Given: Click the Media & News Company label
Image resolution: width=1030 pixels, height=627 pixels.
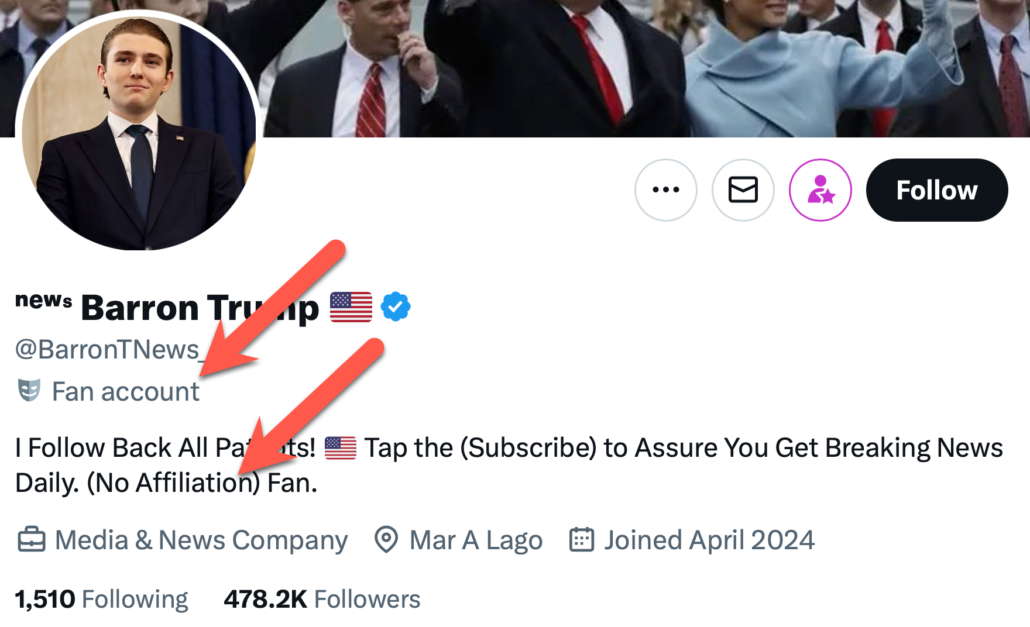Looking at the screenshot, I should (201, 540).
